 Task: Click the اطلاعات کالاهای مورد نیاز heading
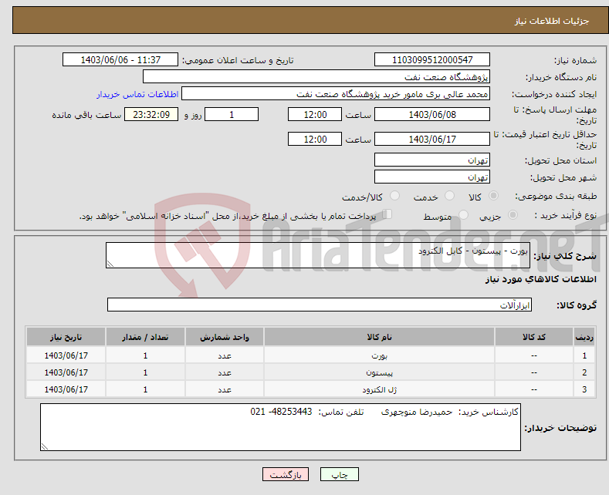(x=540, y=279)
